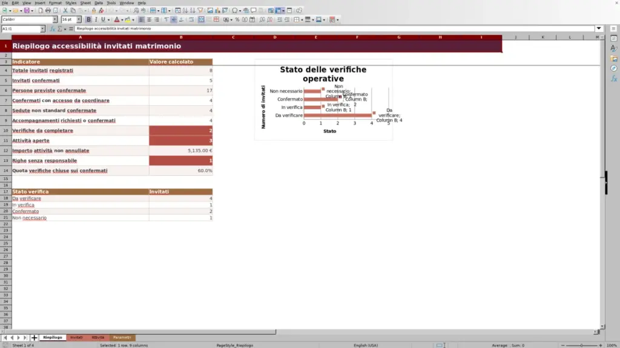Toggle Wrap Text button
The width and height of the screenshot is (620, 348).
click(191, 20)
